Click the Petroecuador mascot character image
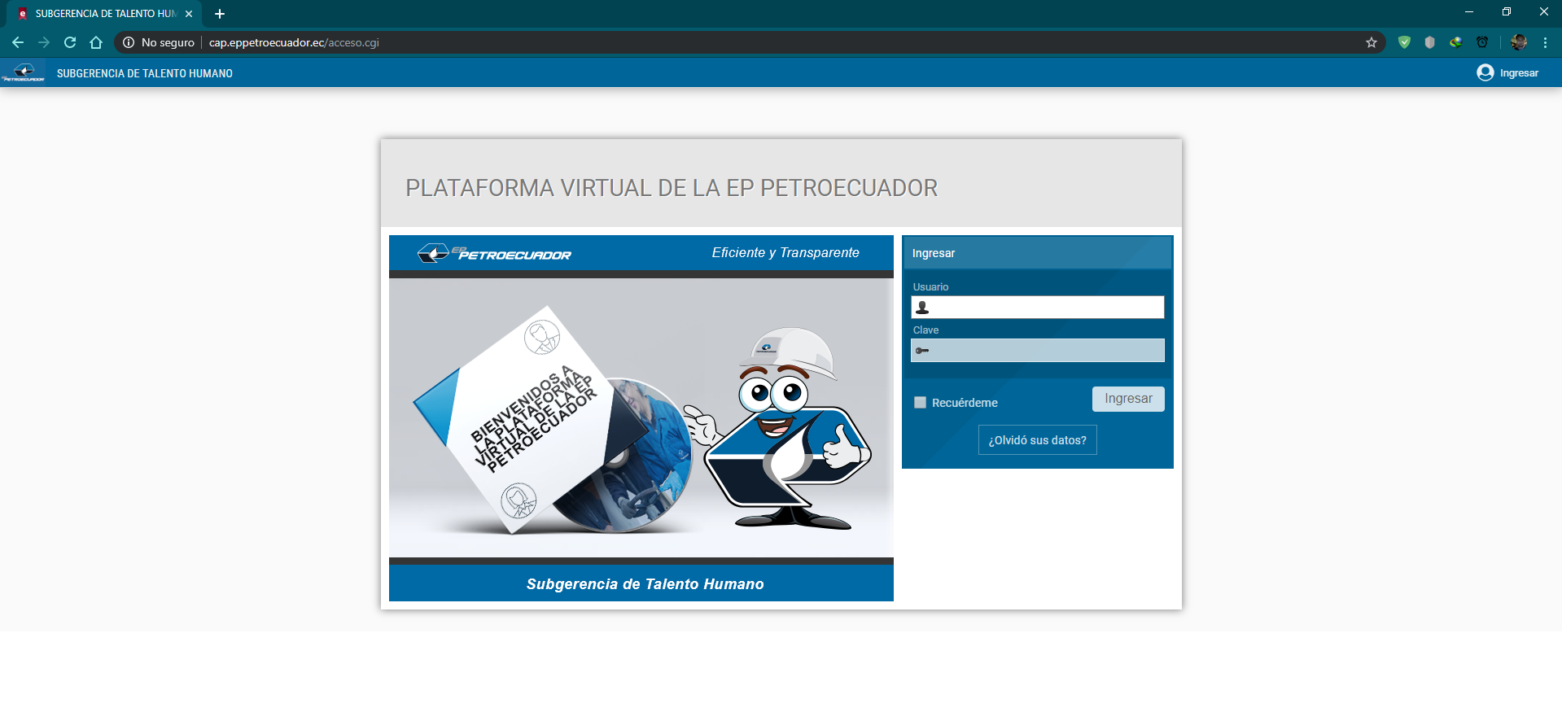Screen dimensions: 1562x712 779,428
